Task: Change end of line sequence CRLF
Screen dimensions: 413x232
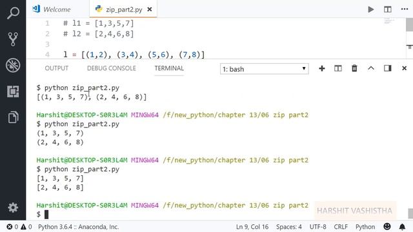Action: tap(341, 227)
